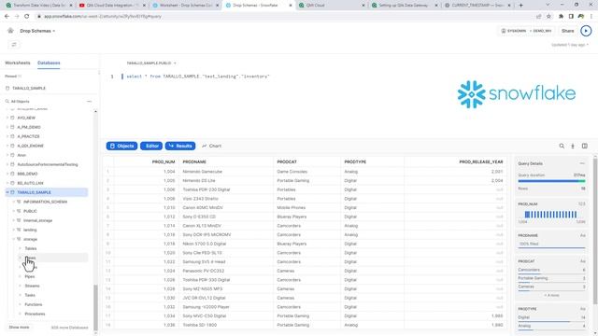Go back in browser history
This screenshot has width=598, height=336.
point(7,17)
